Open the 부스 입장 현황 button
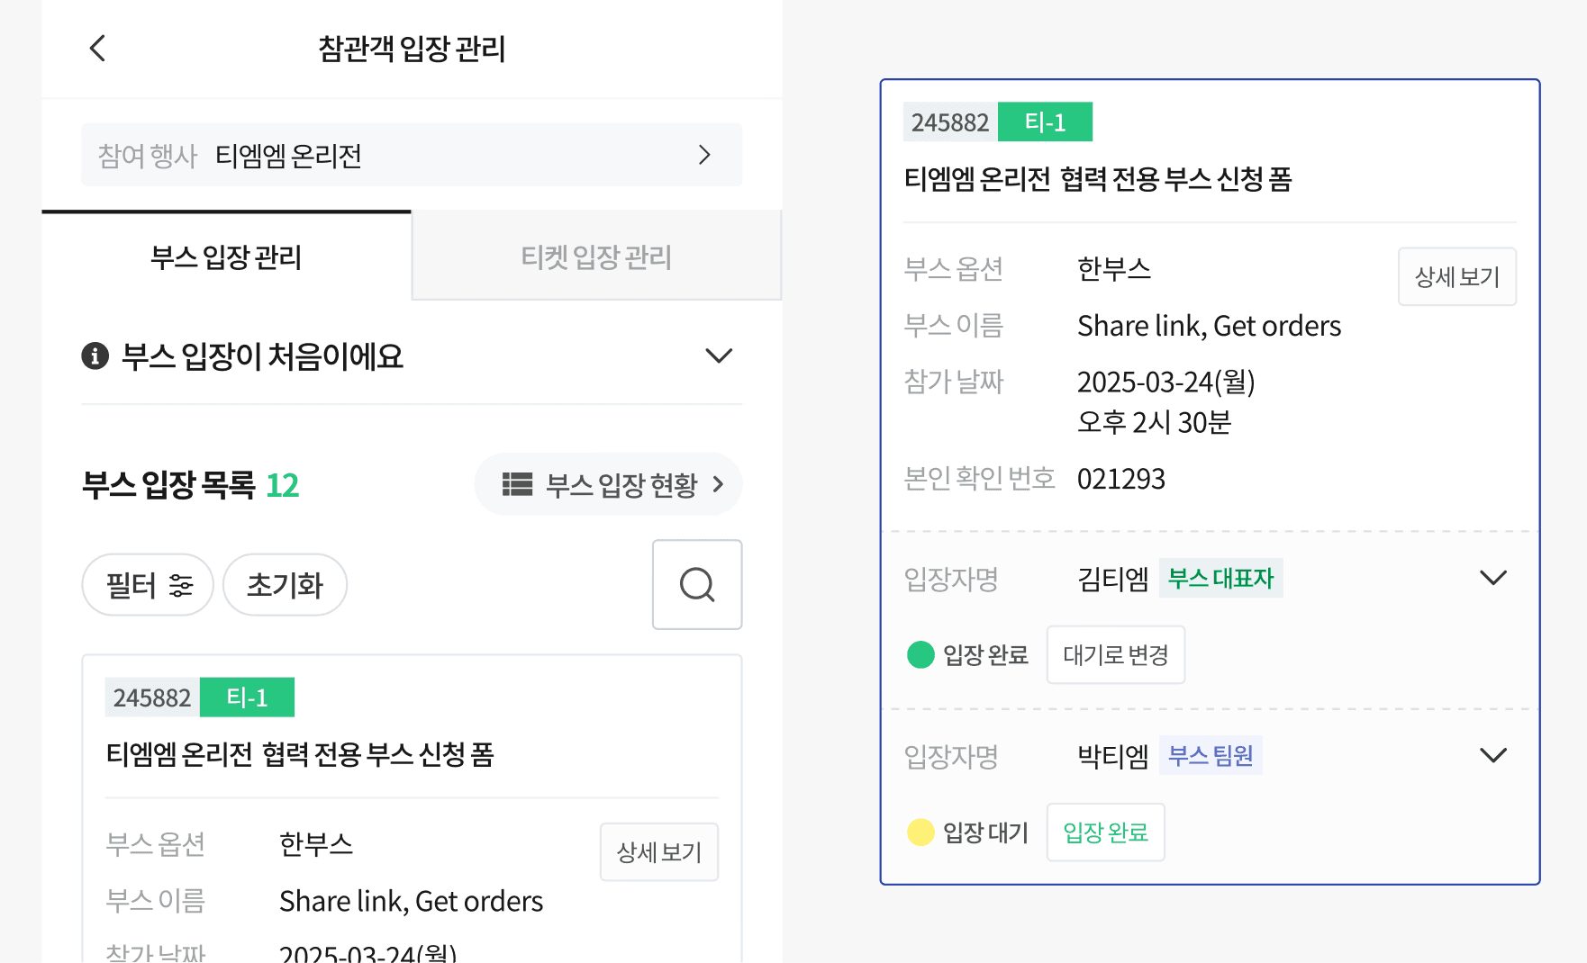The width and height of the screenshot is (1587, 963). point(609,484)
